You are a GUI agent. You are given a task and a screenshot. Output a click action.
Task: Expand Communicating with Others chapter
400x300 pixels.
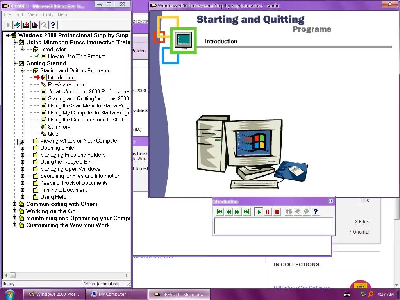click(14, 204)
